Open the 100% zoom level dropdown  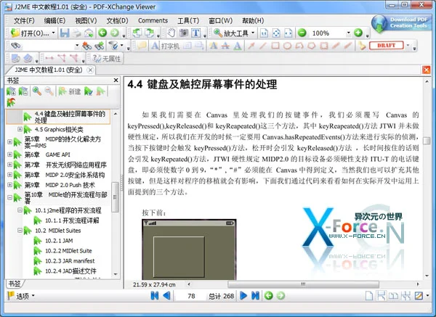[x=348, y=33]
